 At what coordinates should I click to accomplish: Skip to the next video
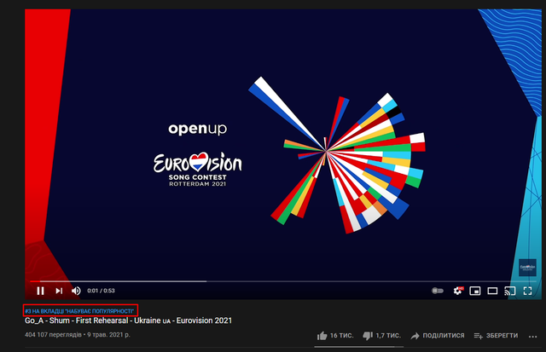click(59, 291)
